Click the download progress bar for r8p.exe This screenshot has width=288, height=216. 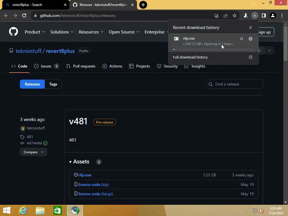(213, 49)
